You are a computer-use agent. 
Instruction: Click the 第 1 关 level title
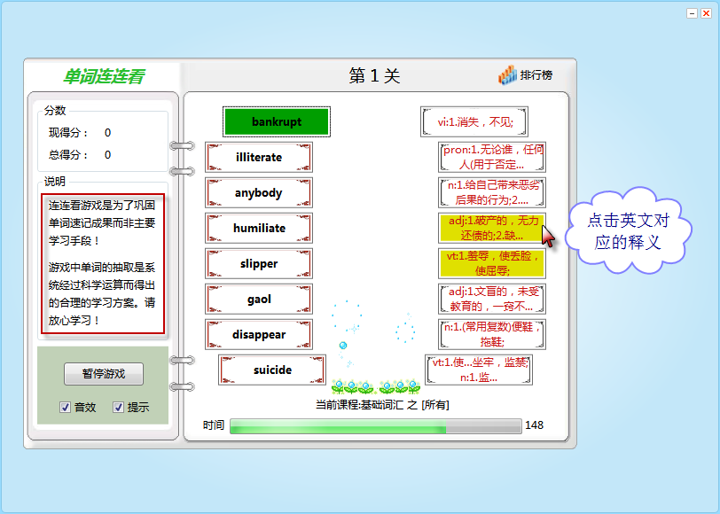click(374, 75)
